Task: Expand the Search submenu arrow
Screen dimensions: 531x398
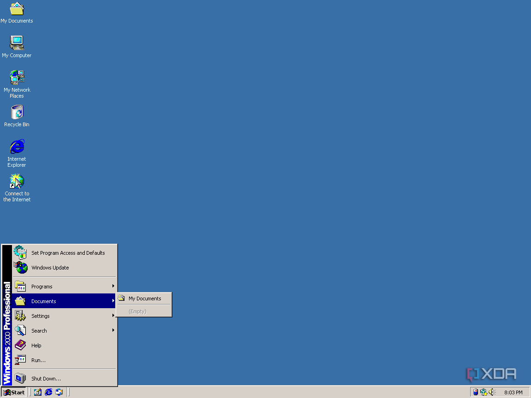Action: pyautogui.click(x=113, y=330)
